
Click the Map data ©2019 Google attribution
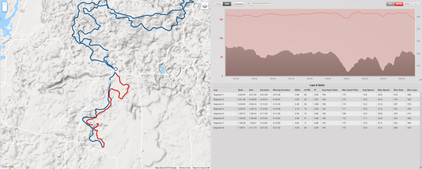click(x=166, y=168)
